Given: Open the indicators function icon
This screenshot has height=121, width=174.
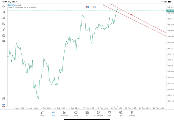Looking at the screenshot, I should 4,30.
